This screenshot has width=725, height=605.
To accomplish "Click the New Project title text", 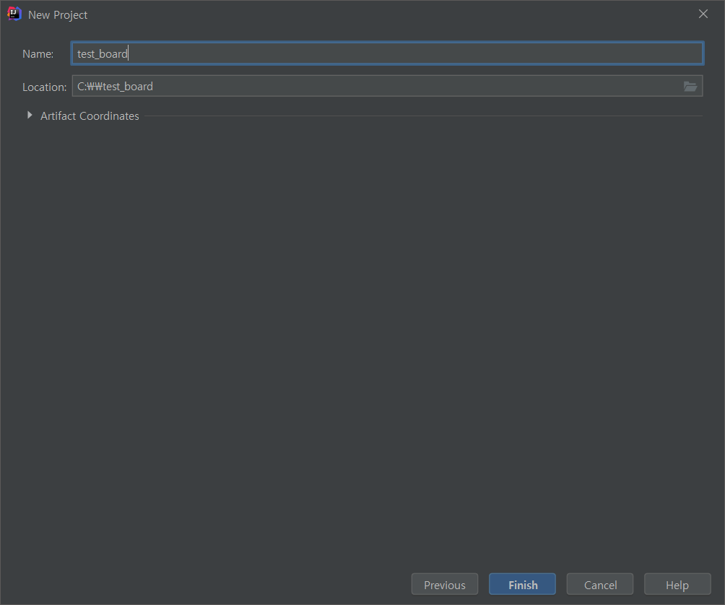I will 58,14.
